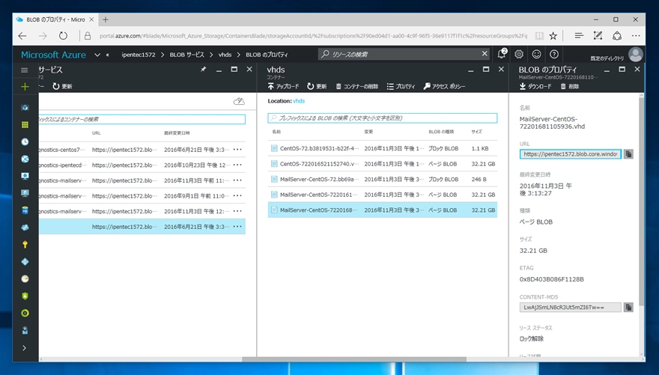
Task: Select the MailServer-CentOS-7220168 blob row
Action: click(x=383, y=210)
